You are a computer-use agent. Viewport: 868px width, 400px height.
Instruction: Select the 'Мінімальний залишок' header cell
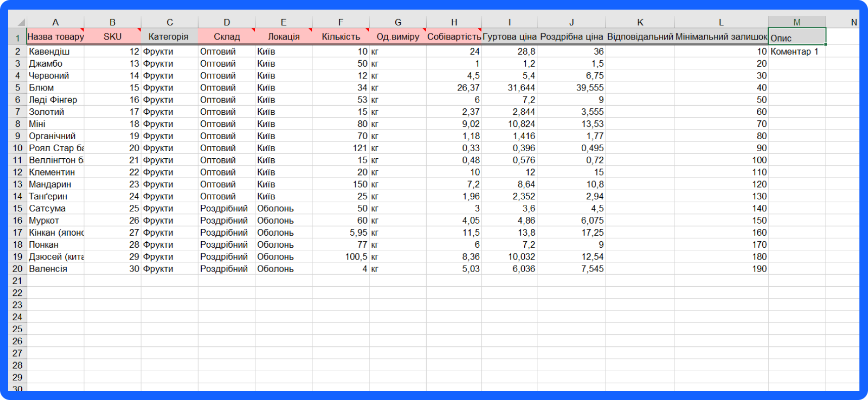tap(721, 37)
